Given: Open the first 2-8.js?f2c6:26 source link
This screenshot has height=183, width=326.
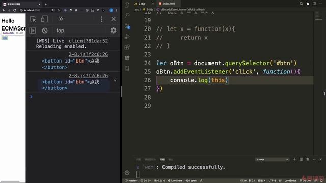Looking at the screenshot, I should [88, 54].
